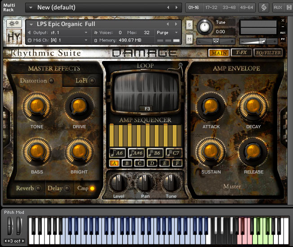Viewport: 293px width, 247px height.
Task: Enable the Reverb effect
Action: (38, 188)
